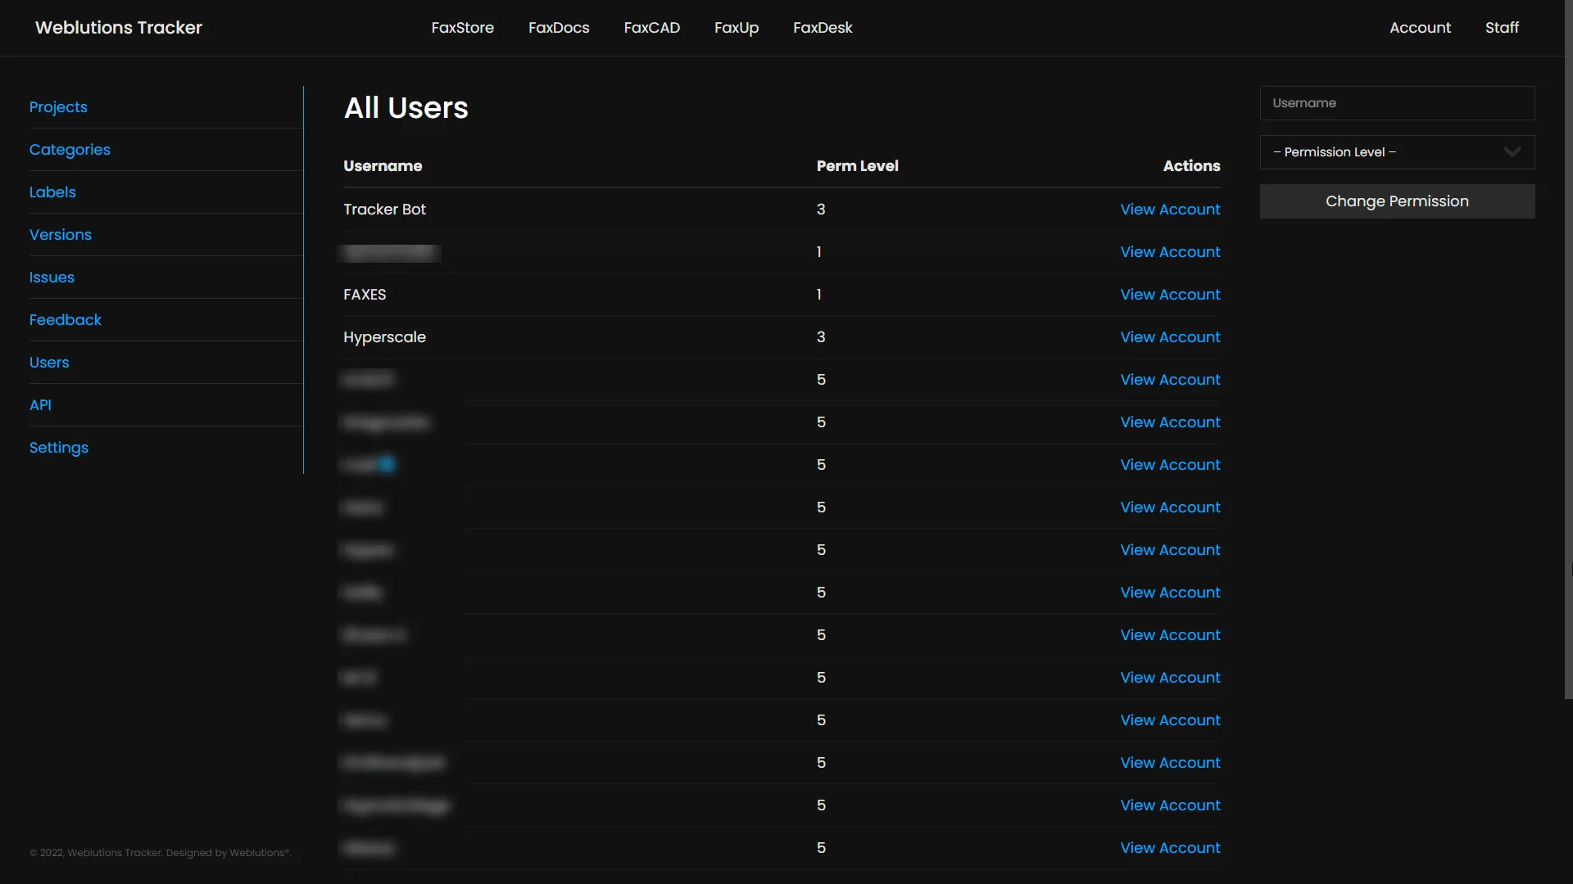Open the Feedback section
Screen dimensions: 1573x884
(65, 319)
